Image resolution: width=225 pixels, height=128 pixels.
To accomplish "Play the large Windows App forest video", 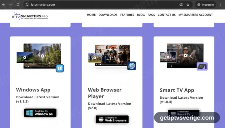I will pos(42,56).
